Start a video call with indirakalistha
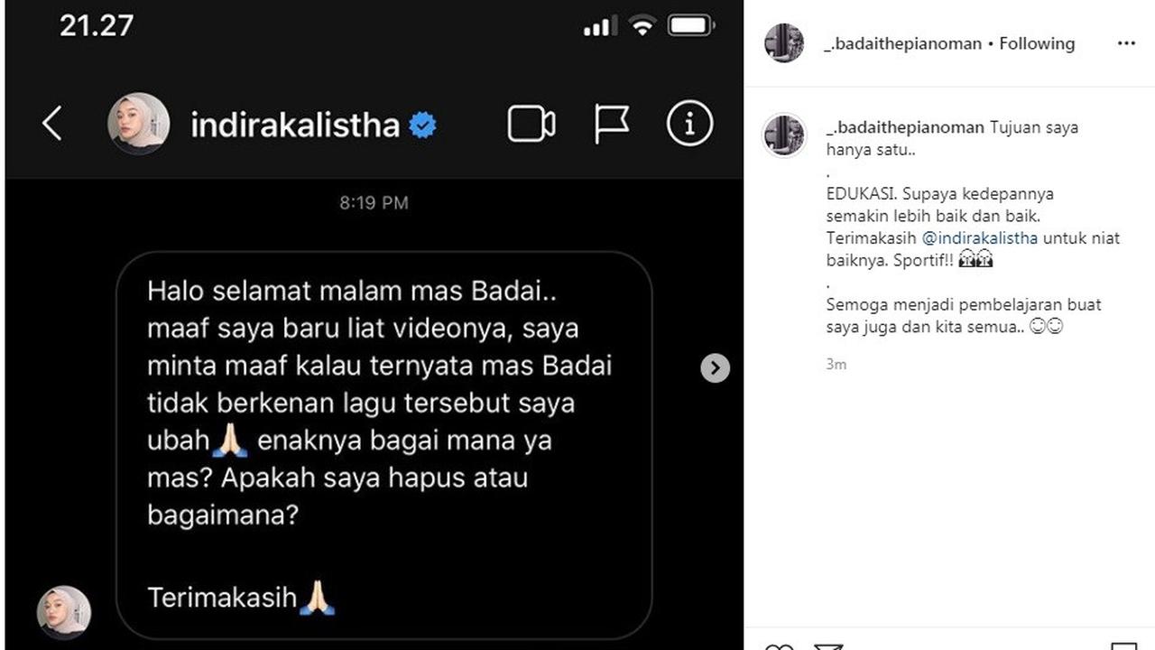The image size is (1155, 650). coord(531,124)
